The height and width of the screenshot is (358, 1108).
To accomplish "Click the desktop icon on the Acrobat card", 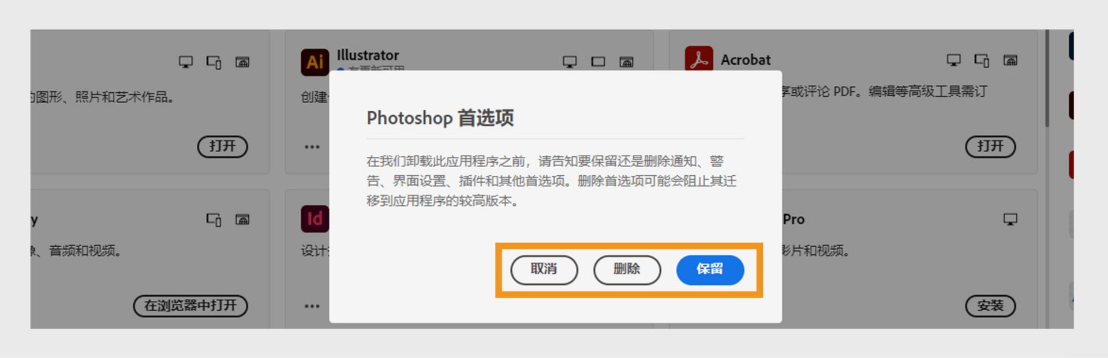I will tap(954, 60).
